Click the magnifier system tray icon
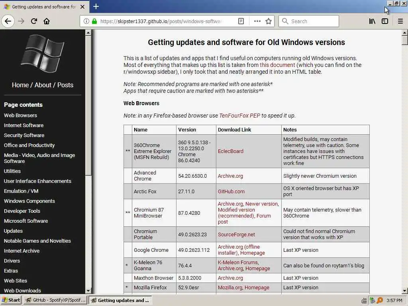The height and width of the screenshot is (306, 408). tap(380, 300)
